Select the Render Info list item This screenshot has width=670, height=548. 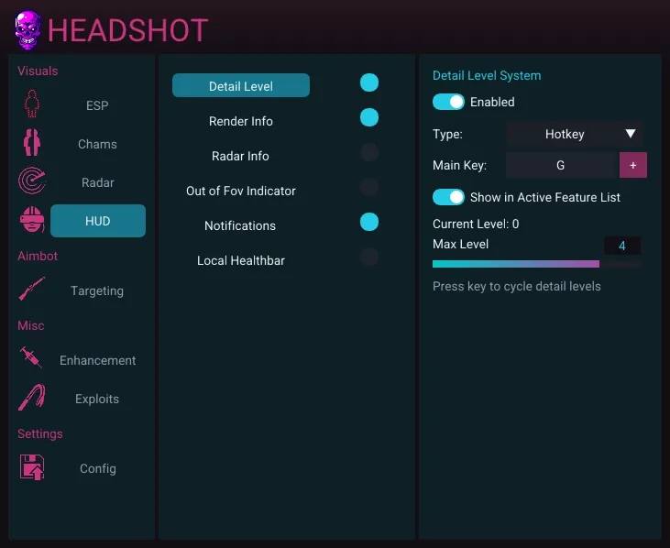[x=241, y=121]
